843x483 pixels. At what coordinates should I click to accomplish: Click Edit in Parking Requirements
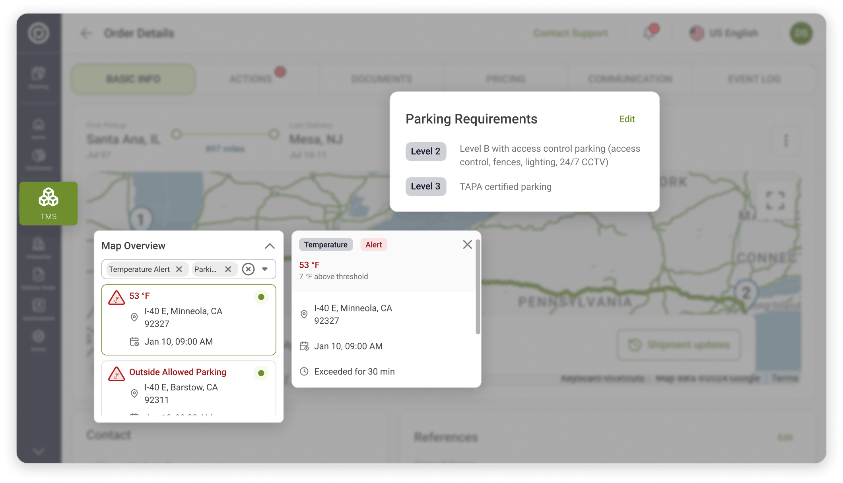tap(627, 119)
